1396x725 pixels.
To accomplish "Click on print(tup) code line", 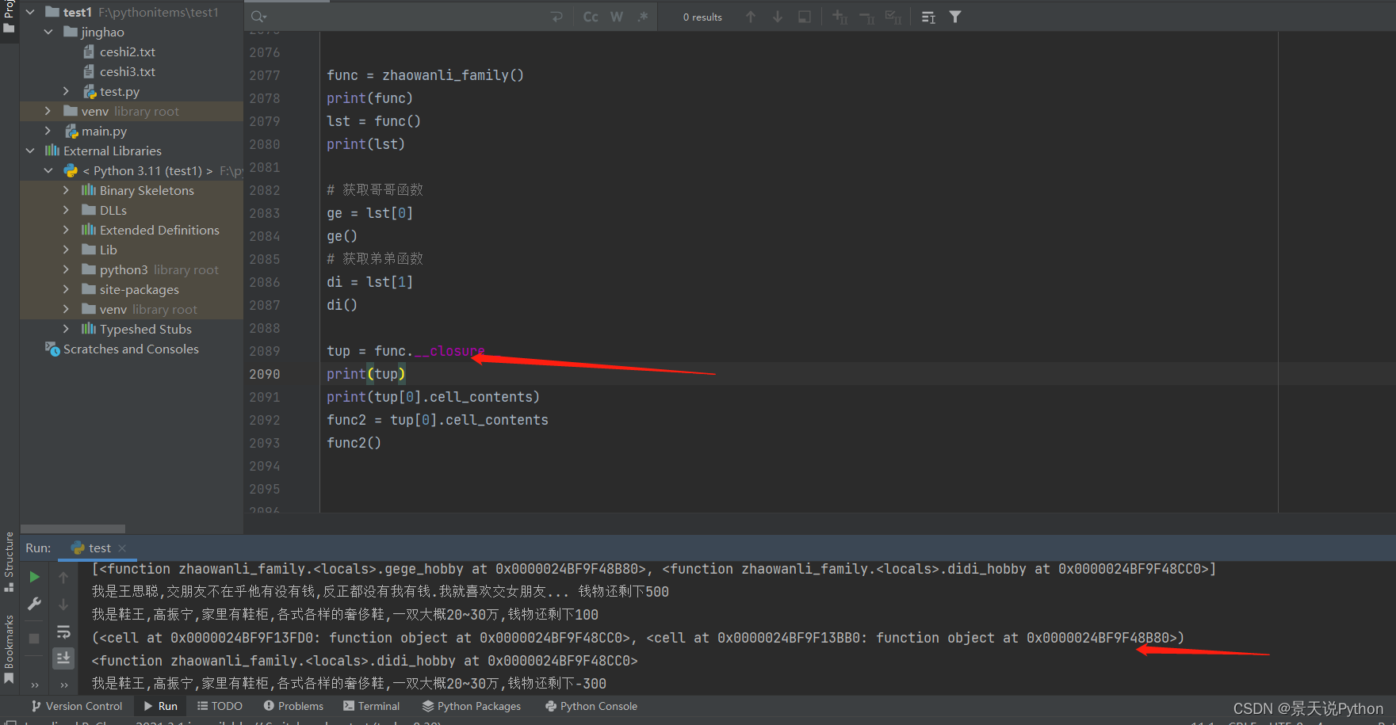I will click(365, 374).
